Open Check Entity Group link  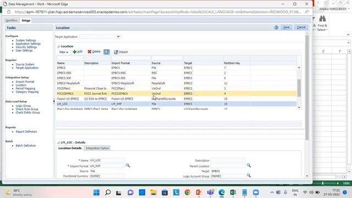point(28,112)
